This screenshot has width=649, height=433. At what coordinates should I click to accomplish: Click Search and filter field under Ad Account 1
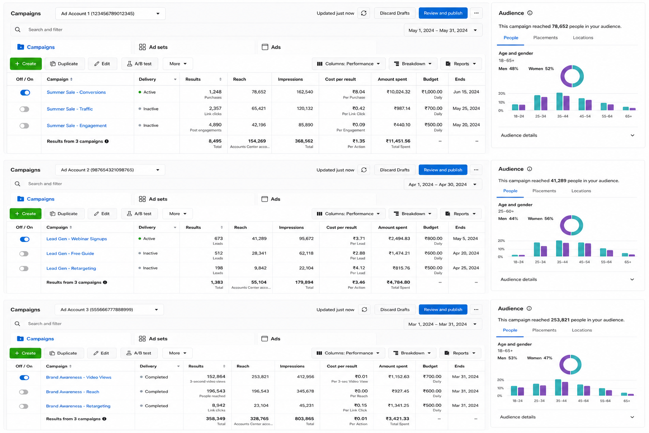(x=207, y=30)
